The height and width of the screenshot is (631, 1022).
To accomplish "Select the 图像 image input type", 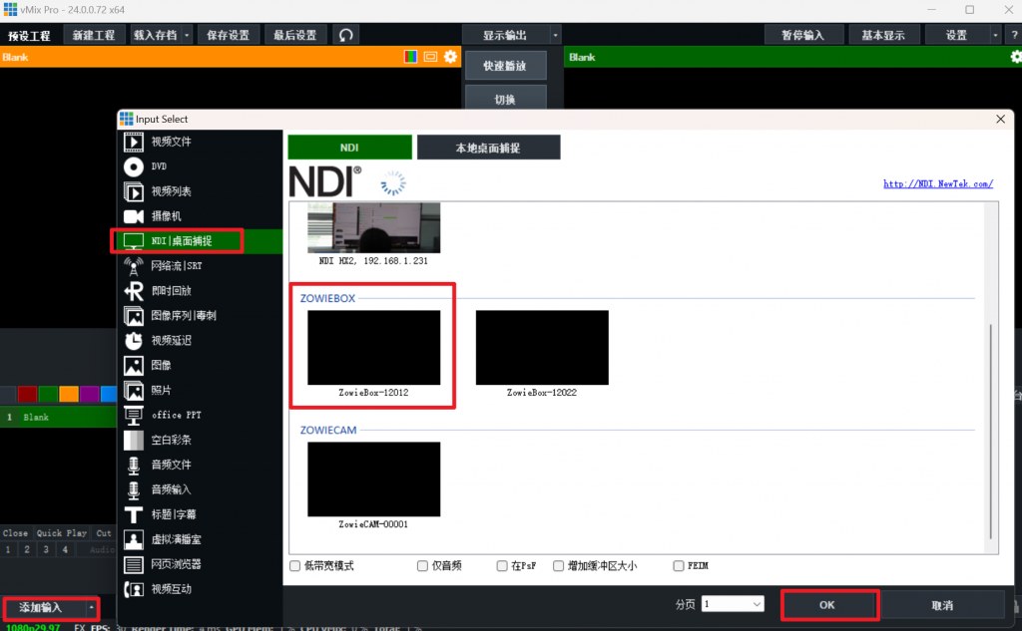I will pos(200,365).
